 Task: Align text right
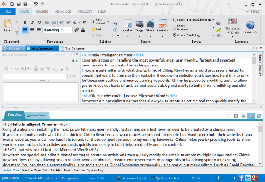39,30
